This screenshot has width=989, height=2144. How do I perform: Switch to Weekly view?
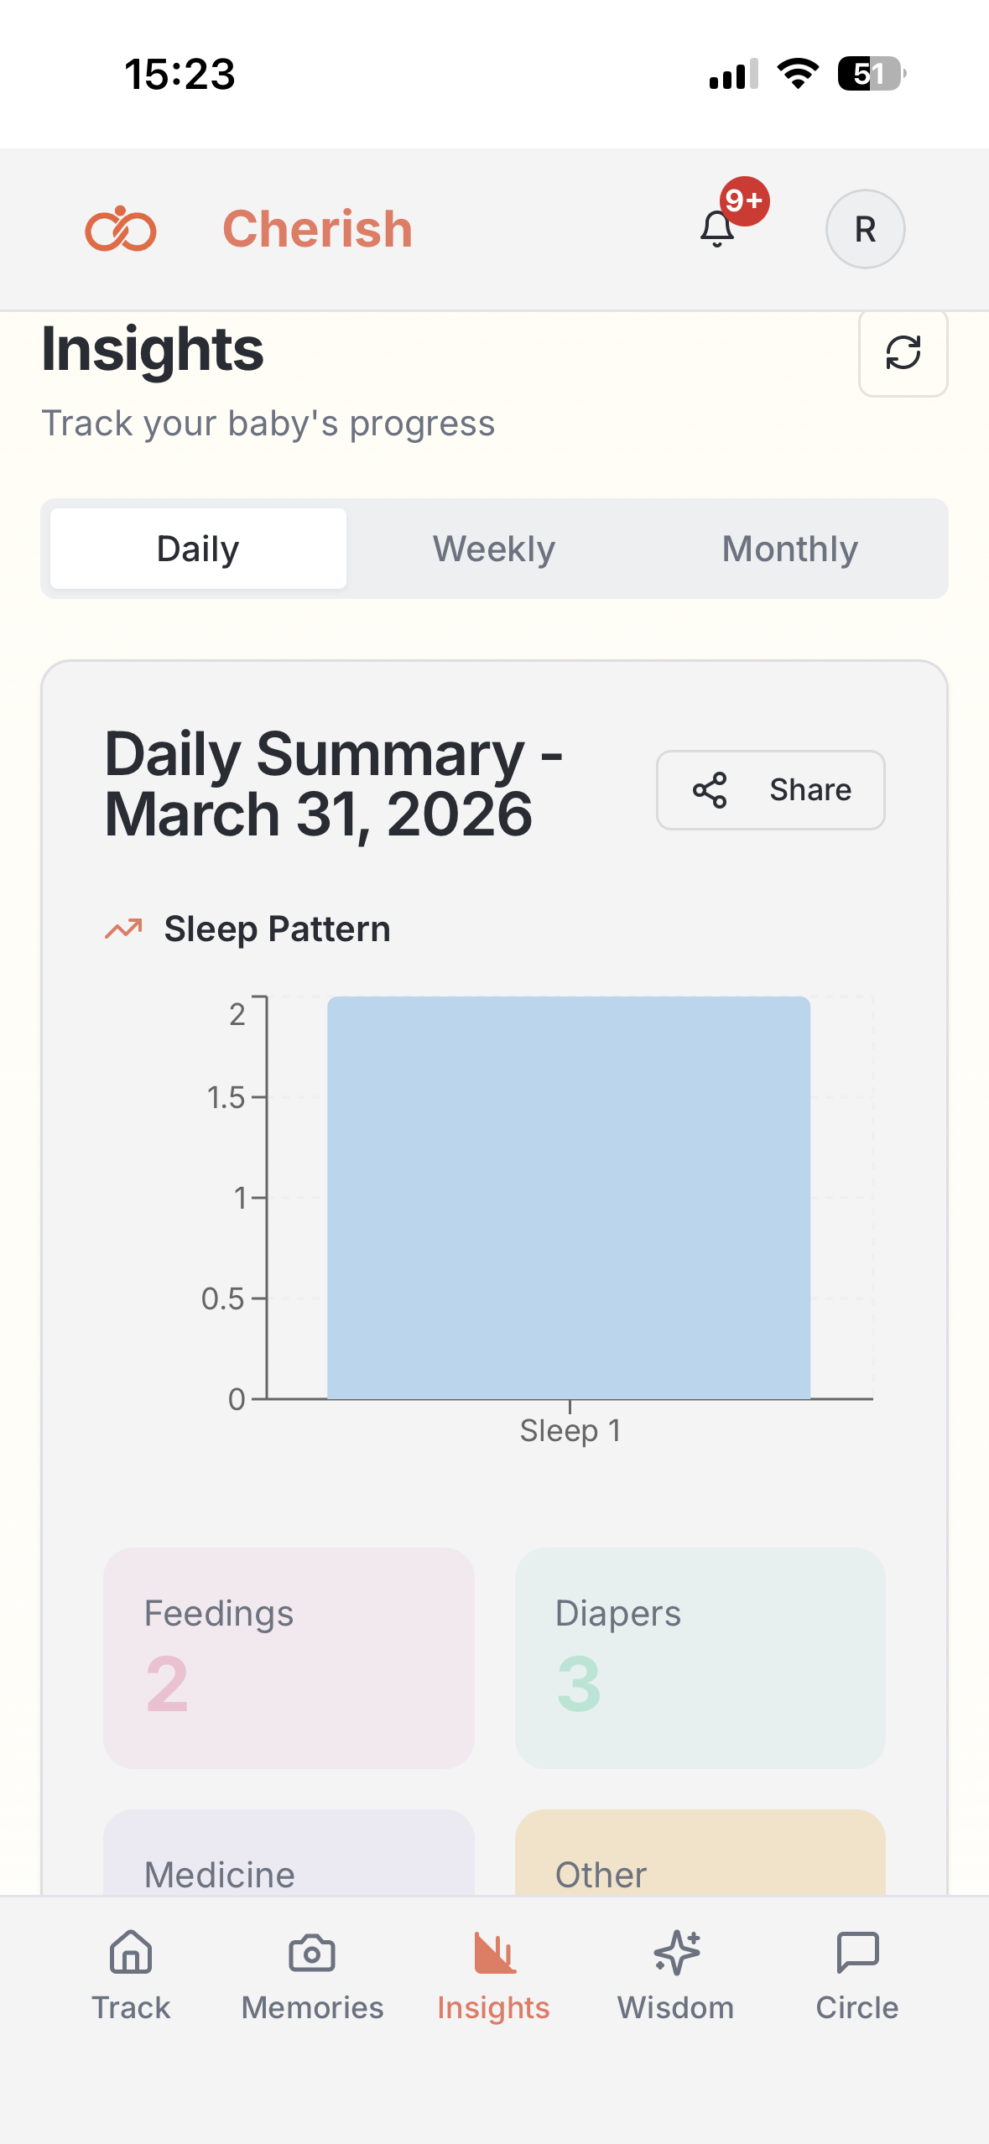[x=494, y=549]
